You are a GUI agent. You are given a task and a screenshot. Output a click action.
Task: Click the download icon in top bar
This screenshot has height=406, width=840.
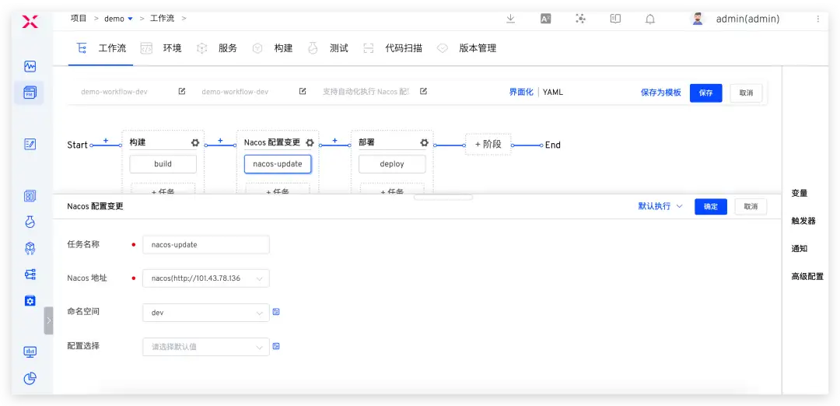(x=510, y=19)
